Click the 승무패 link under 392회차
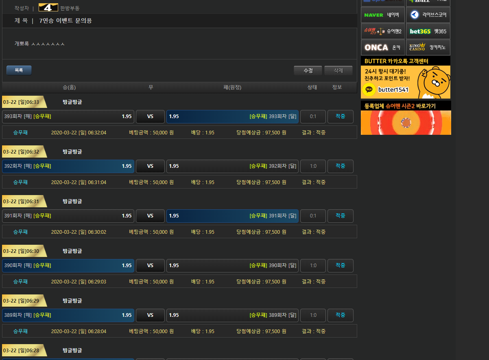Image resolution: width=489 pixels, height=360 pixels. [20, 182]
